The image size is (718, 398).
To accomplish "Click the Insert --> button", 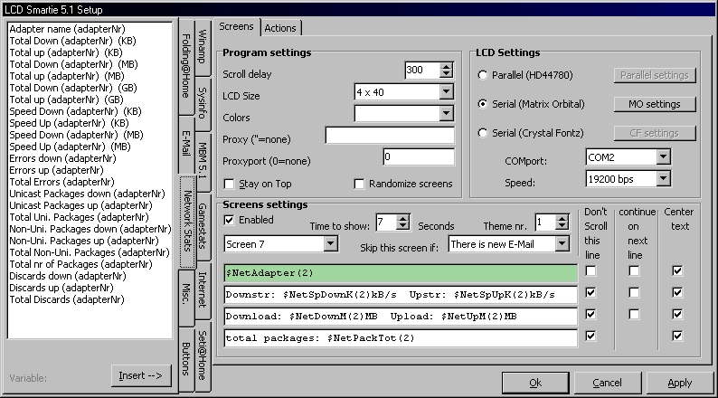I will (x=140, y=376).
